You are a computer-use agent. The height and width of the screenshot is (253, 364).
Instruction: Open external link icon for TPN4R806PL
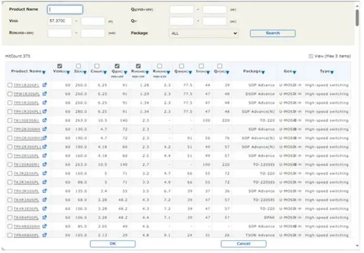(45, 235)
